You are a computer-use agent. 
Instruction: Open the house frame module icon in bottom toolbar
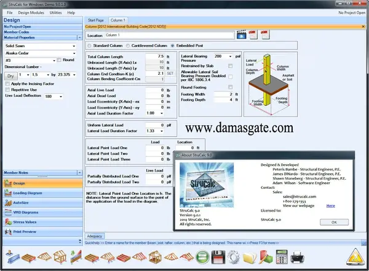point(60,257)
